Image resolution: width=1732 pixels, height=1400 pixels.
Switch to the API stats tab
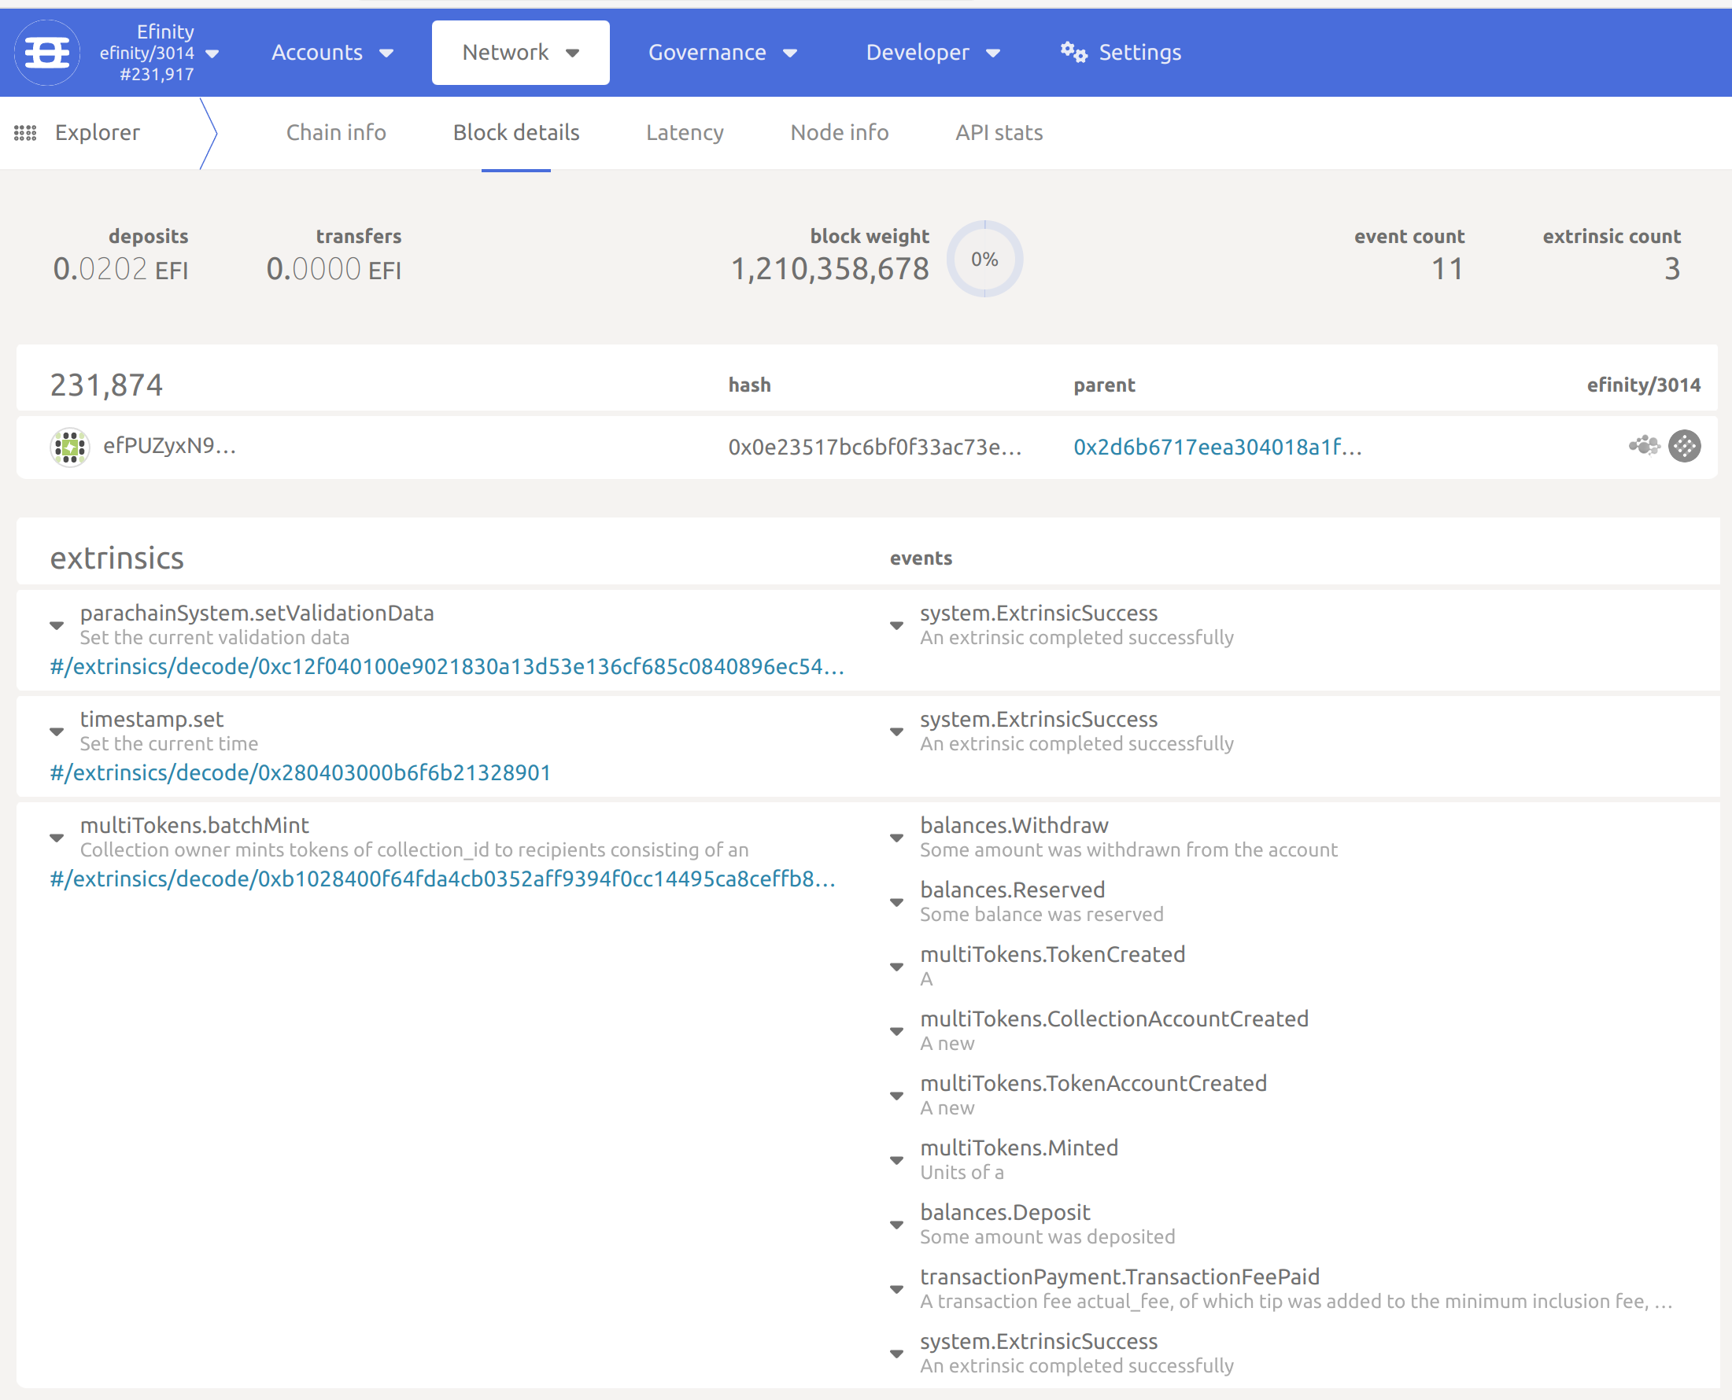click(x=999, y=132)
